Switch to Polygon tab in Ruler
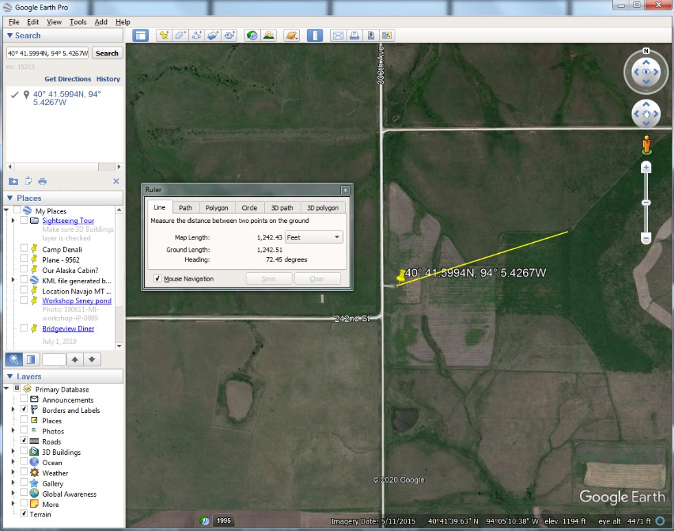 (217, 207)
